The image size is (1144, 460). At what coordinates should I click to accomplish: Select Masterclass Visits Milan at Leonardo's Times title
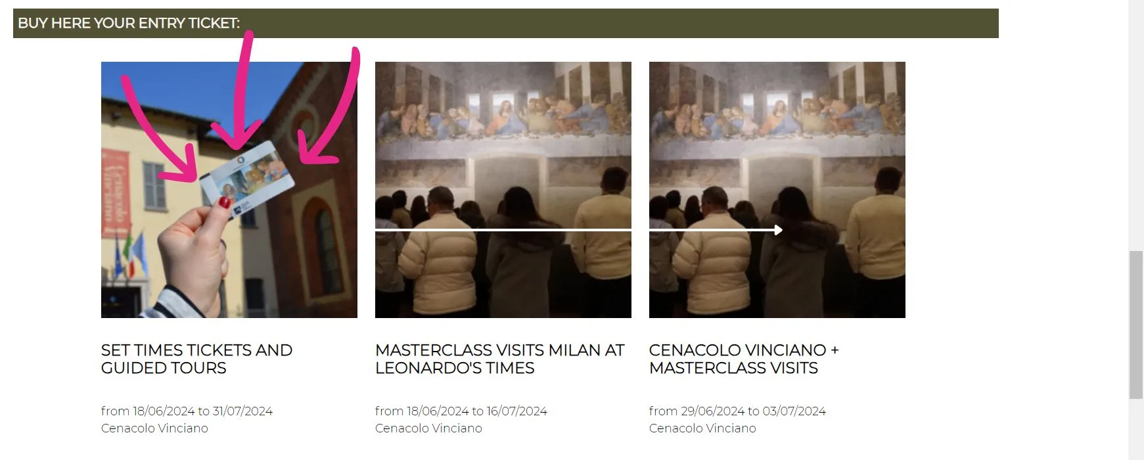(x=500, y=359)
